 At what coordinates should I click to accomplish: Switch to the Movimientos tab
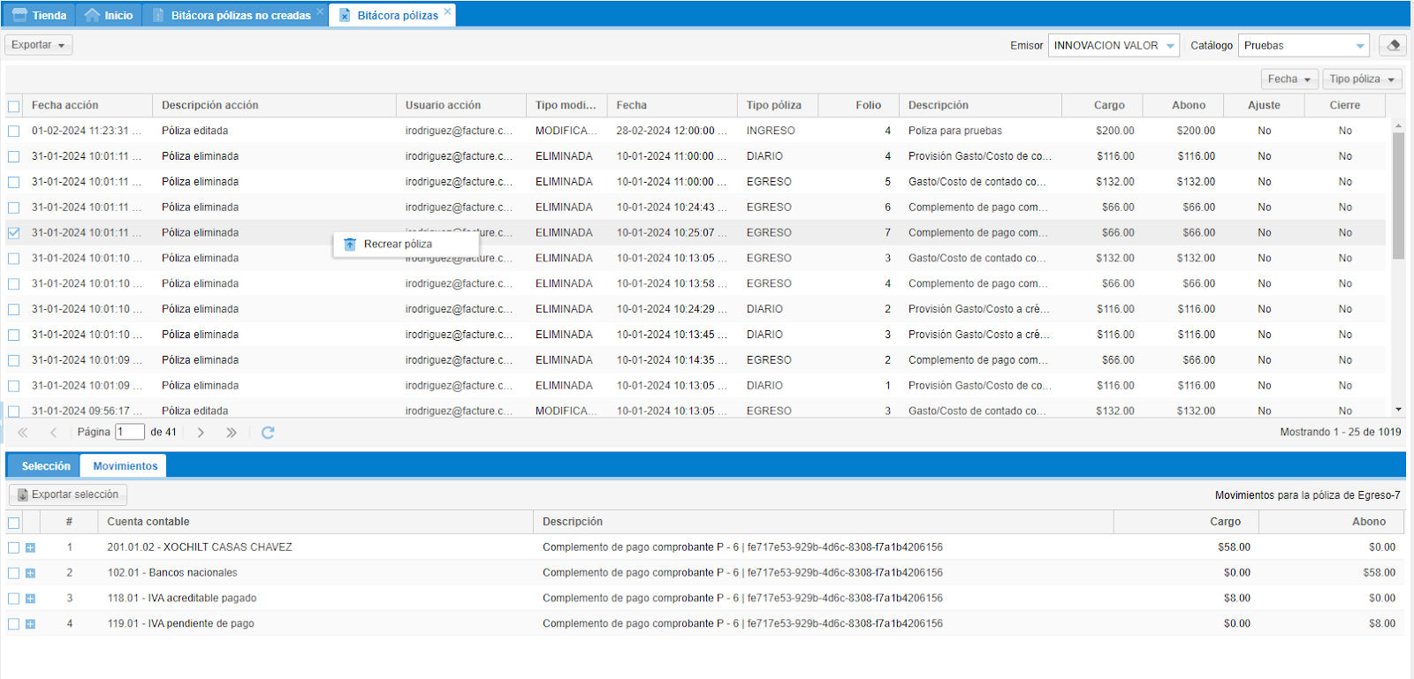click(125, 466)
